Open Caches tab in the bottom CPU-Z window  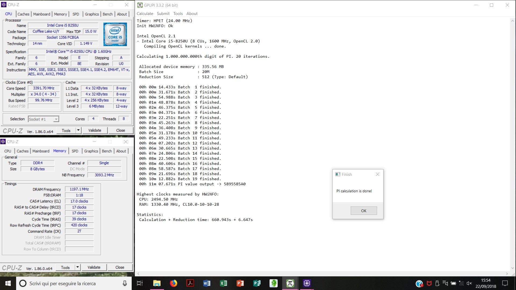tap(23, 151)
